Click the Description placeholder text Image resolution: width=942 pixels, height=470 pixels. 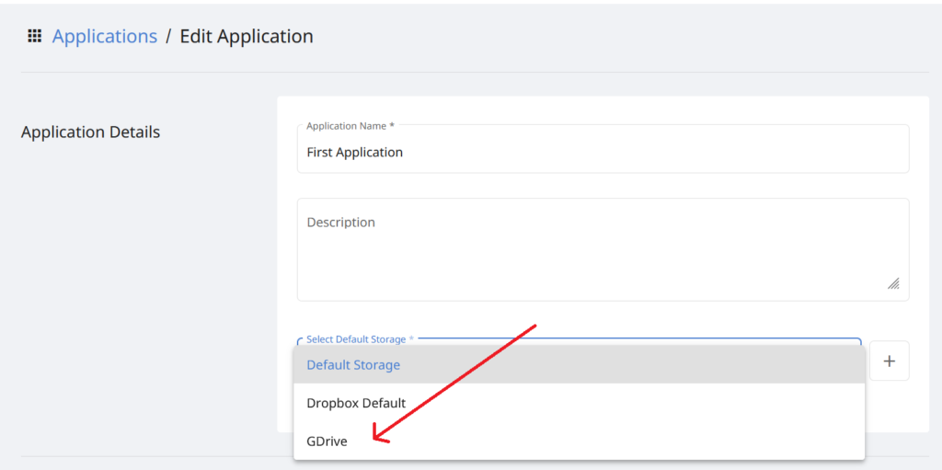(340, 223)
